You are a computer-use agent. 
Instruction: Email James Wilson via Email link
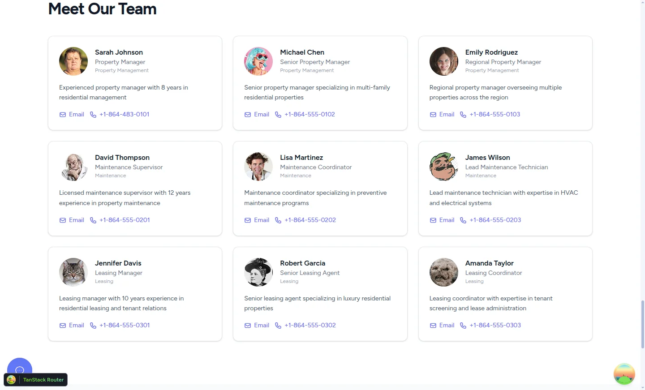pyautogui.click(x=442, y=220)
